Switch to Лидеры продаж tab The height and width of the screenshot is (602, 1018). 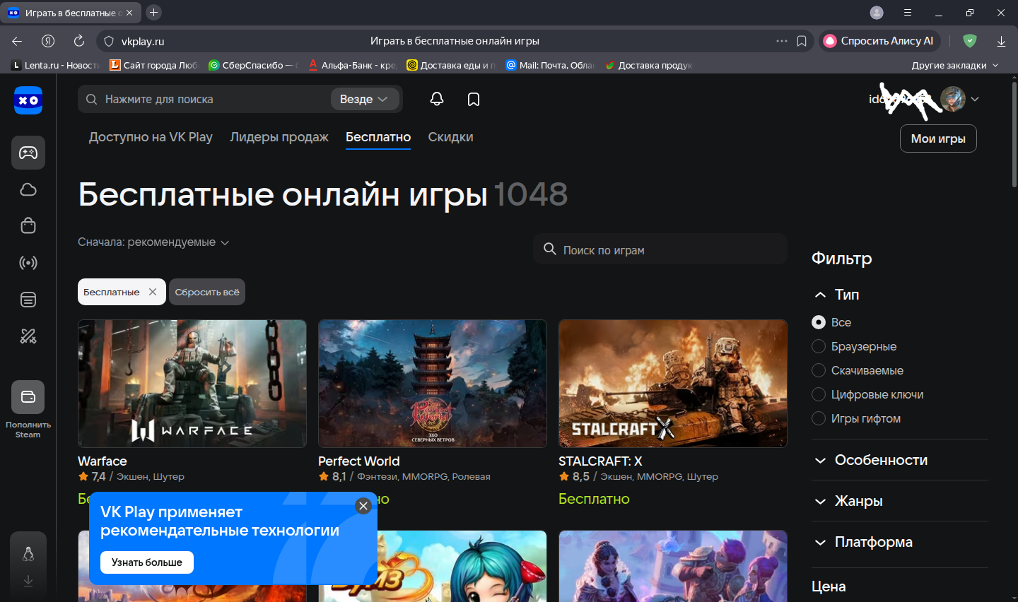coord(279,137)
